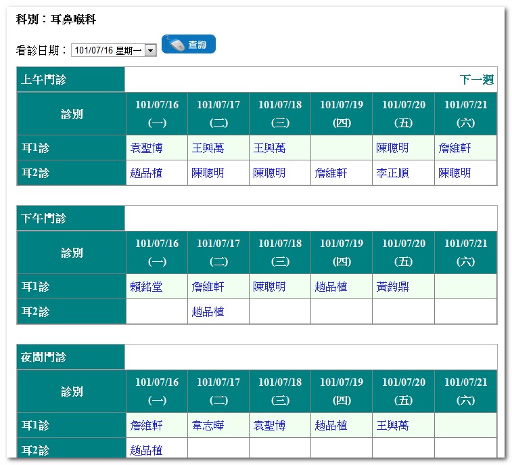This screenshot has height=465, width=512.
Task: Click 趙品植 in afternoon 耳1診 on Thursday
Action: (331, 286)
